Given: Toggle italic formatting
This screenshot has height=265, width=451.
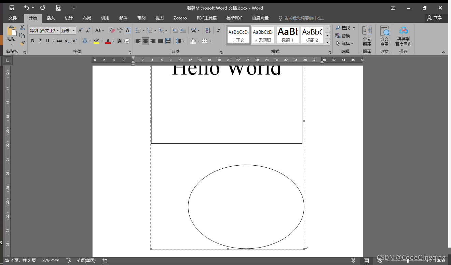Looking at the screenshot, I should (40, 41).
